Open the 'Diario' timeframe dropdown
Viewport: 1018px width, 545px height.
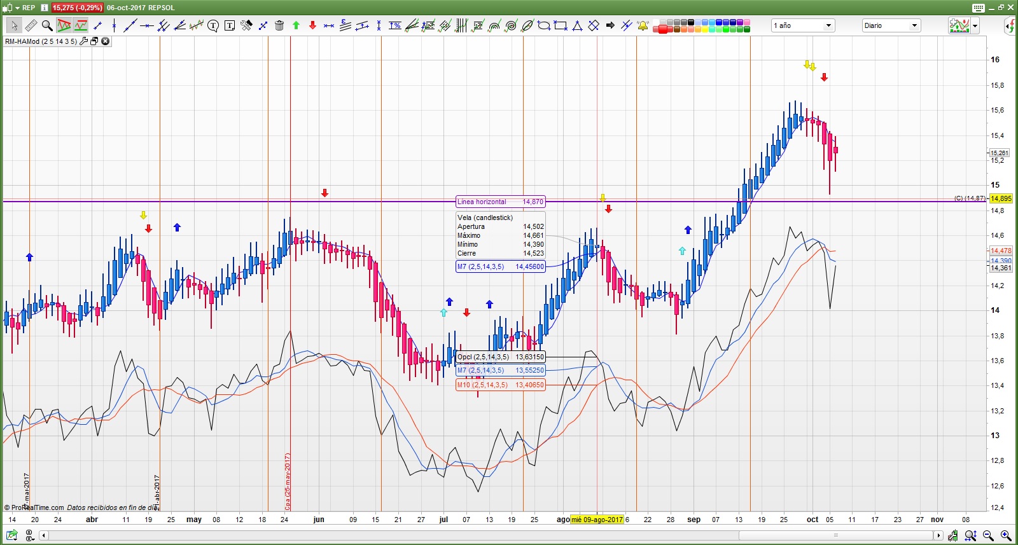pos(892,25)
